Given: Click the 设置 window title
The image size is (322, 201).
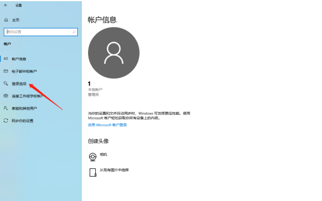Looking at the screenshot, I should pyautogui.click(x=18, y=5).
